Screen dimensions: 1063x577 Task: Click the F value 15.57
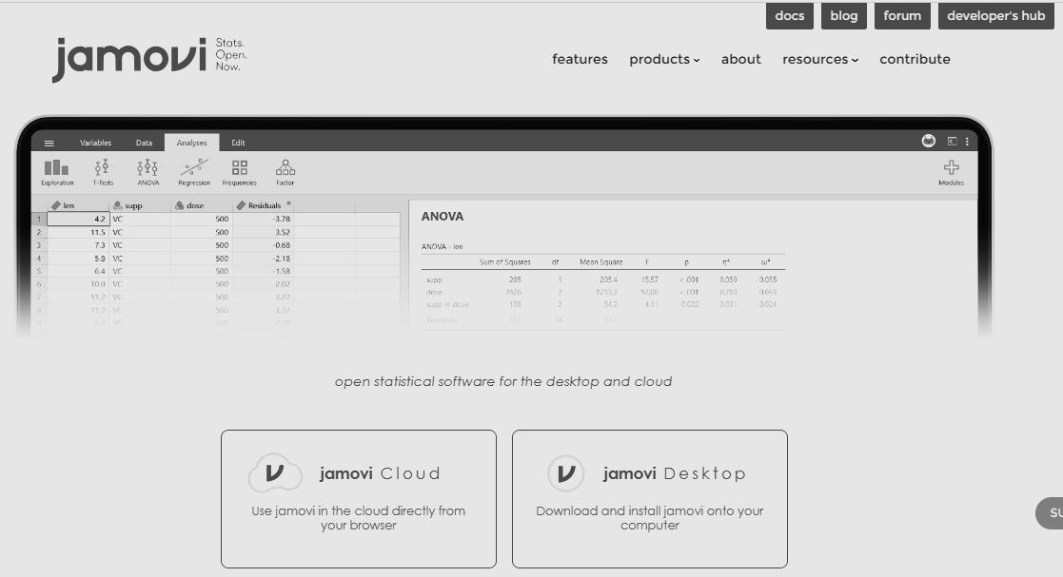tap(649, 279)
